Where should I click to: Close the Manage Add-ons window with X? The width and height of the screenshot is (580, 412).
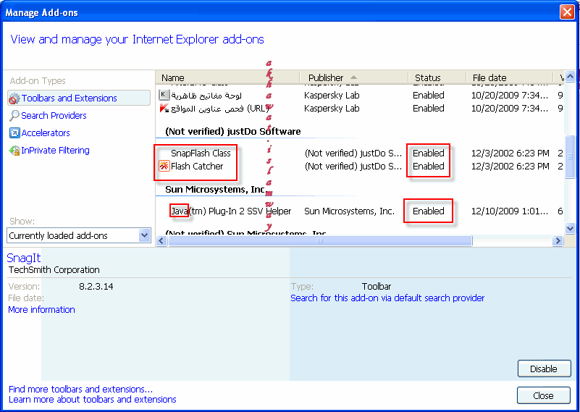567,12
